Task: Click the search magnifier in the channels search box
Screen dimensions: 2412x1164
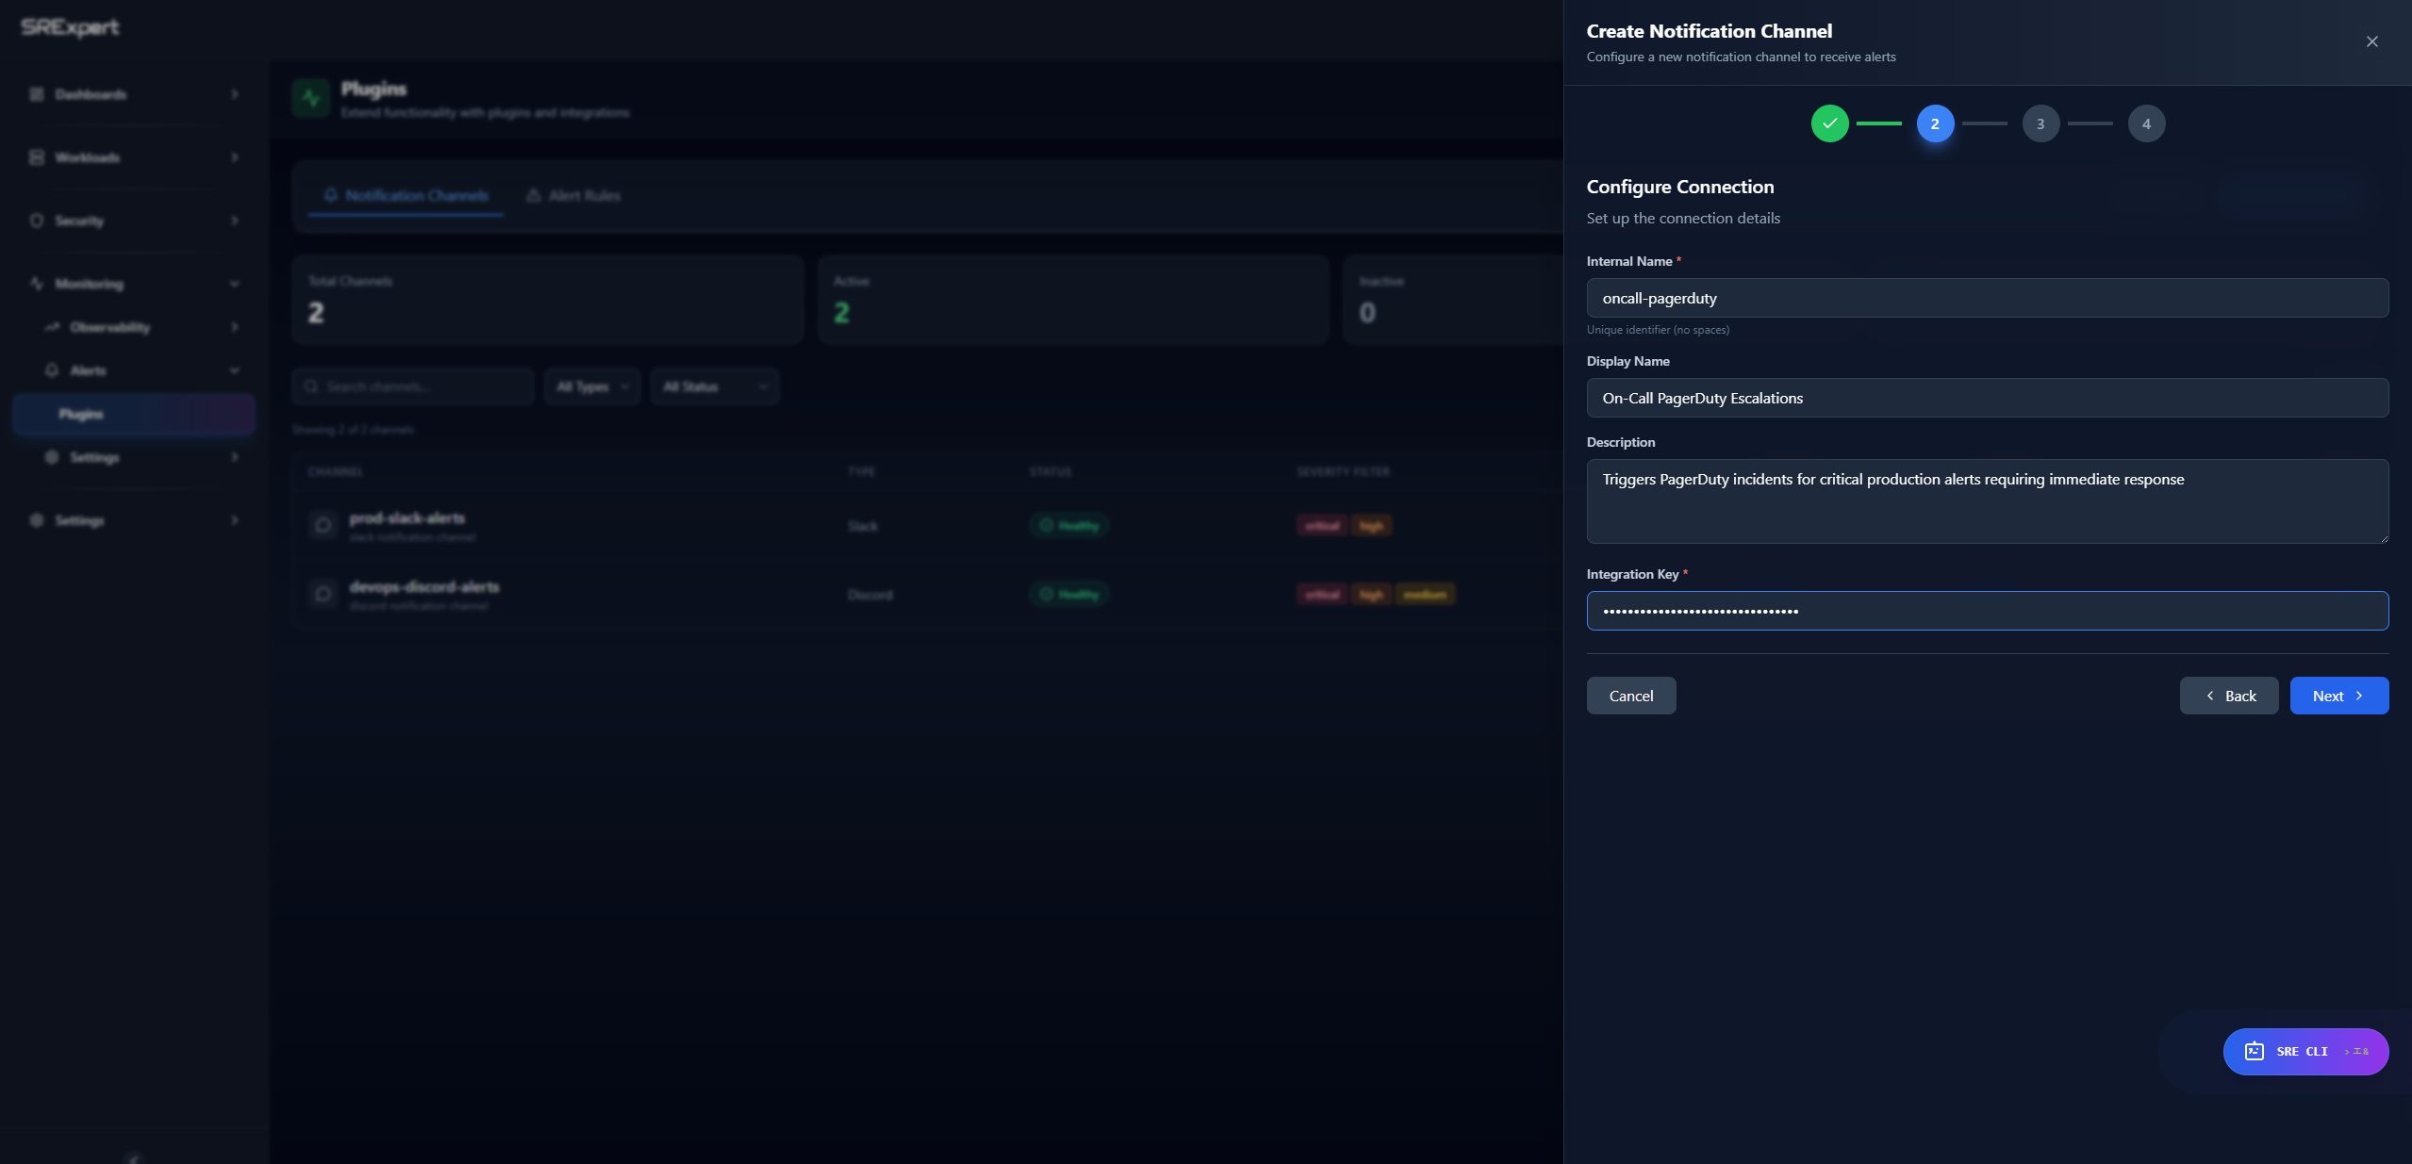Action: pyautogui.click(x=313, y=386)
